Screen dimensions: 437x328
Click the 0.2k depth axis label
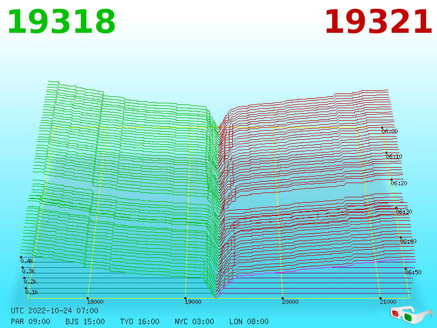click(x=30, y=282)
